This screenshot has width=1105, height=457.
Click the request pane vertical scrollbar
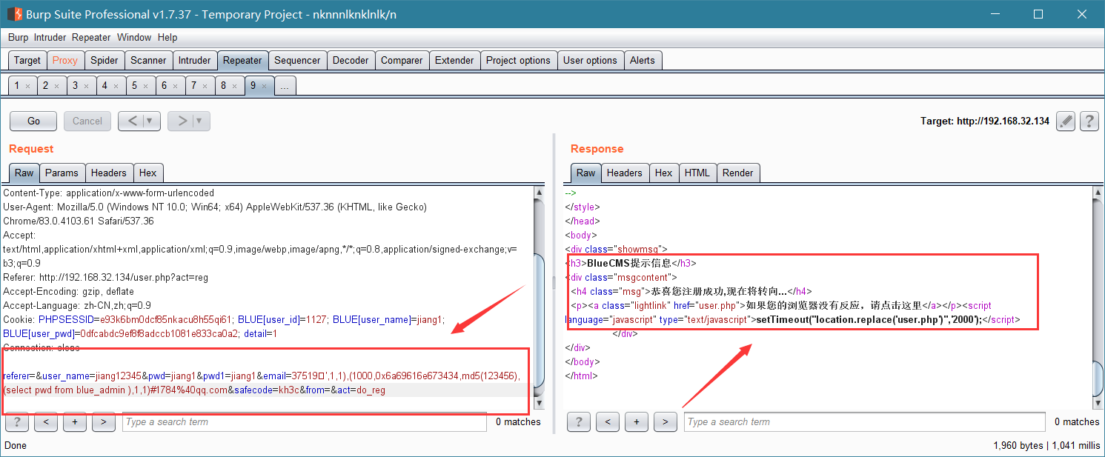point(539,298)
